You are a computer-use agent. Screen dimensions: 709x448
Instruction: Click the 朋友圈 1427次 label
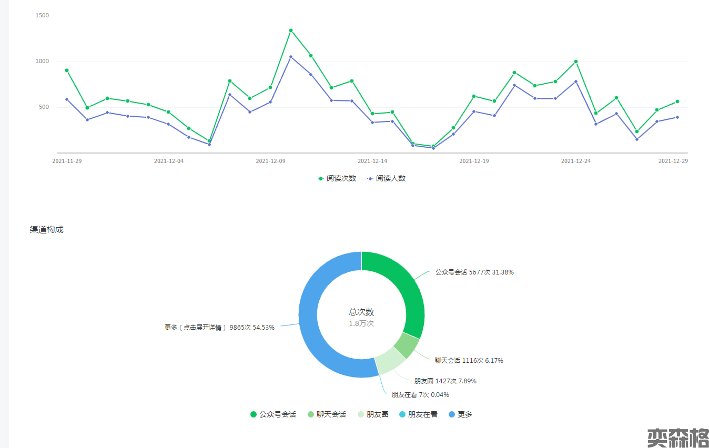[445, 381]
